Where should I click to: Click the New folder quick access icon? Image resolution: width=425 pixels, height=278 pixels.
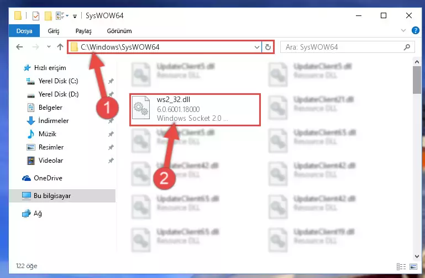(x=48, y=16)
